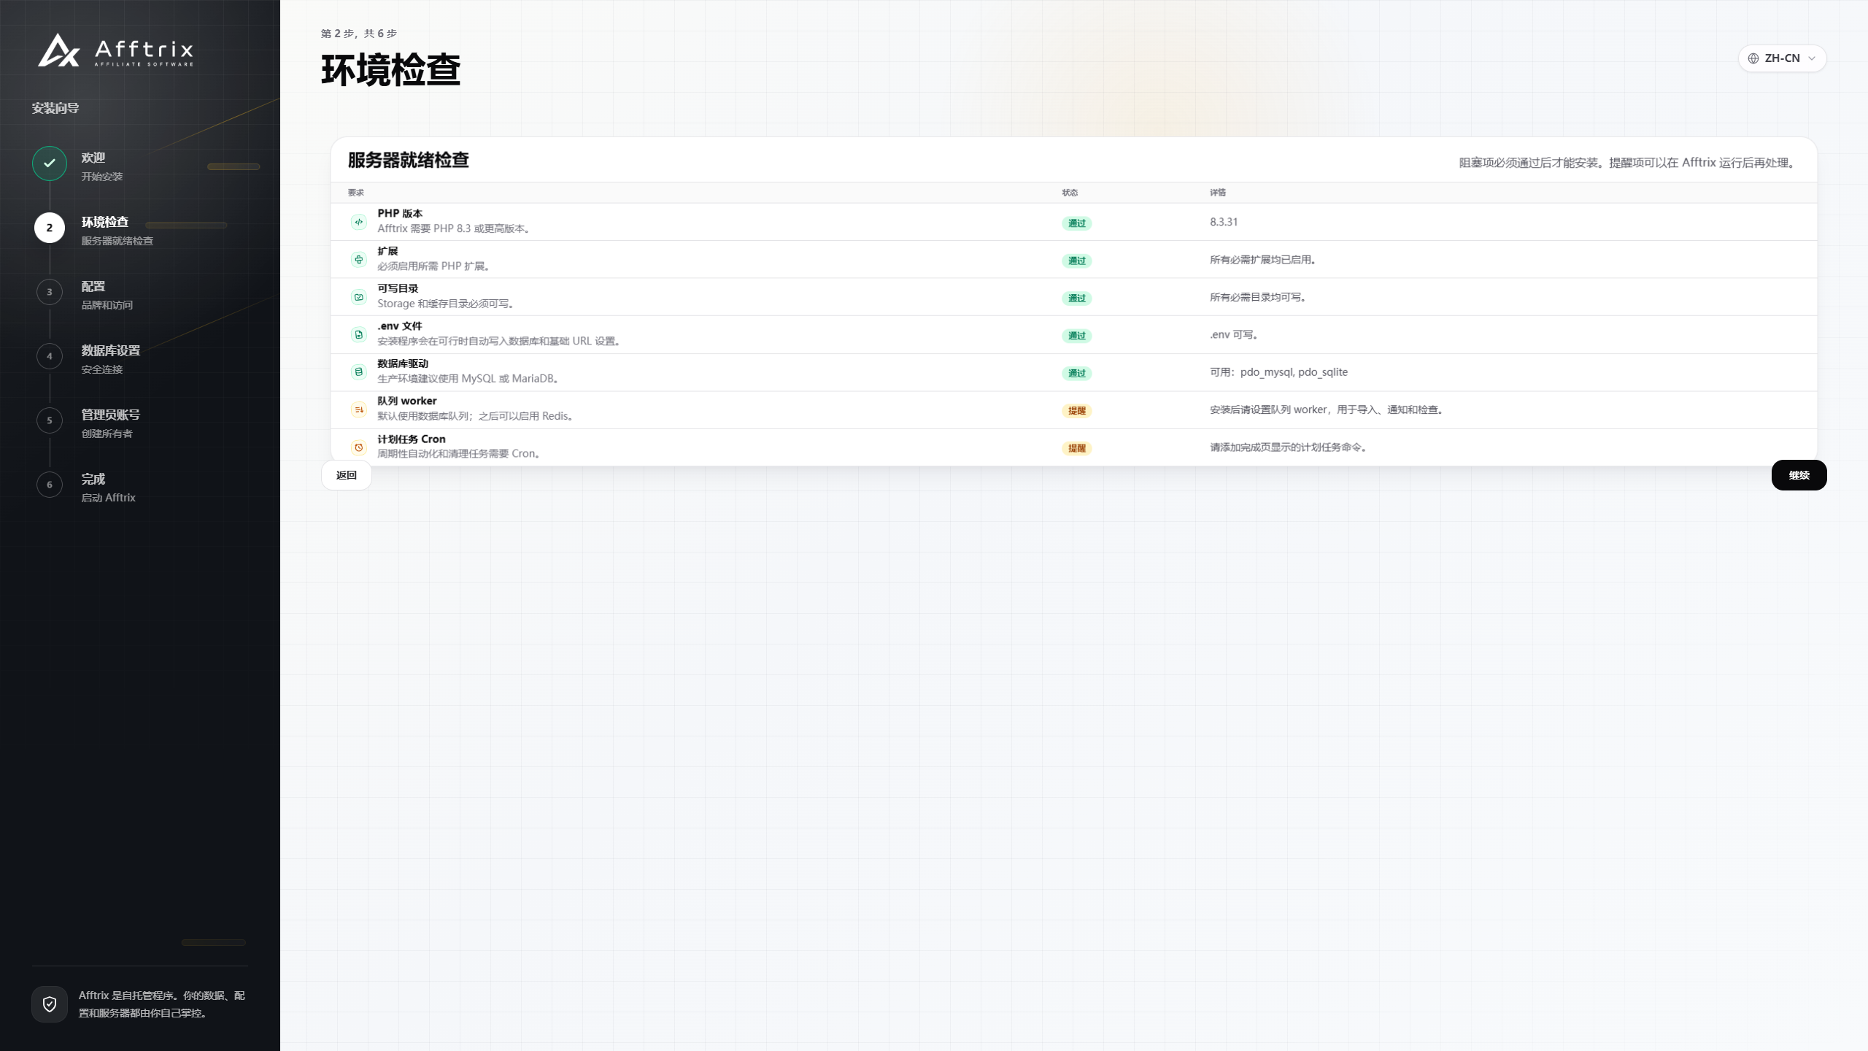
Task: Click the 数据库驱动 database icon
Action: (358, 372)
